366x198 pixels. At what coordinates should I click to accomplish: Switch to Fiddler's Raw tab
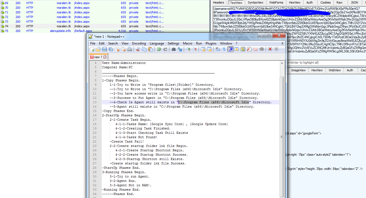tap(339, 2)
